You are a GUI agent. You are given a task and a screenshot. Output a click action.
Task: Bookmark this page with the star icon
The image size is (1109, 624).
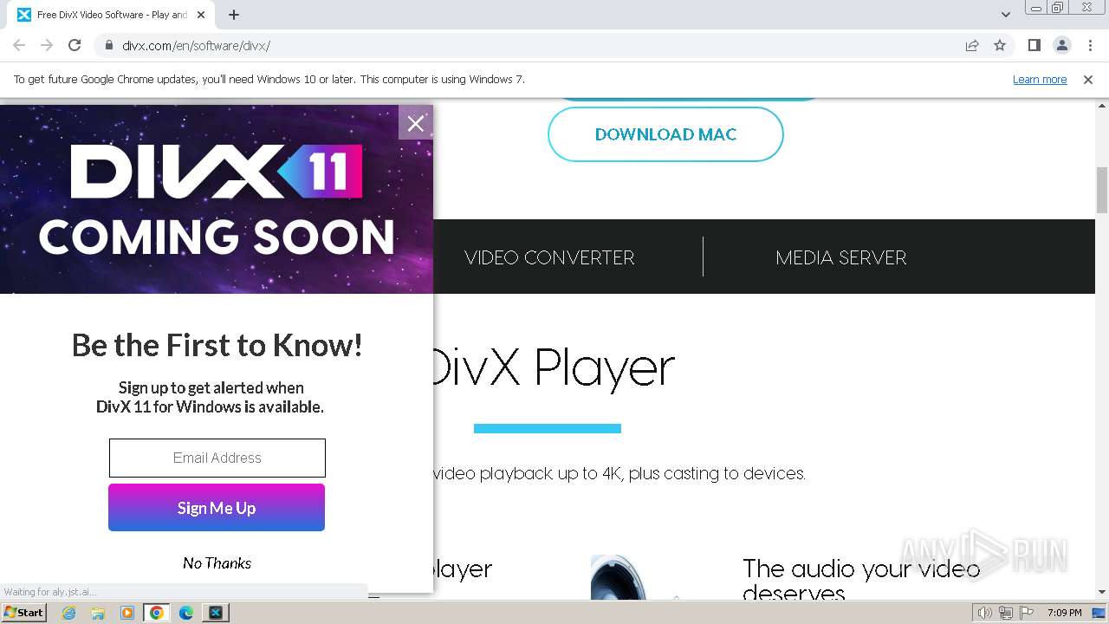tap(1000, 46)
